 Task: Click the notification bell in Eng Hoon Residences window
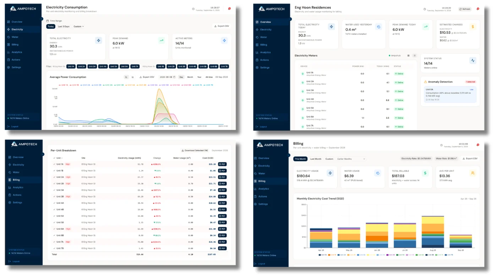[x=477, y=9]
